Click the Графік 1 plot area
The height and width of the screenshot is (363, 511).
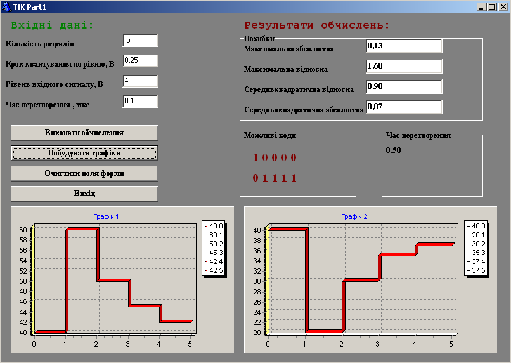[x=114, y=279]
